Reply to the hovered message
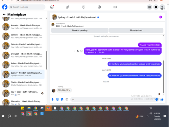 coord(78,51)
